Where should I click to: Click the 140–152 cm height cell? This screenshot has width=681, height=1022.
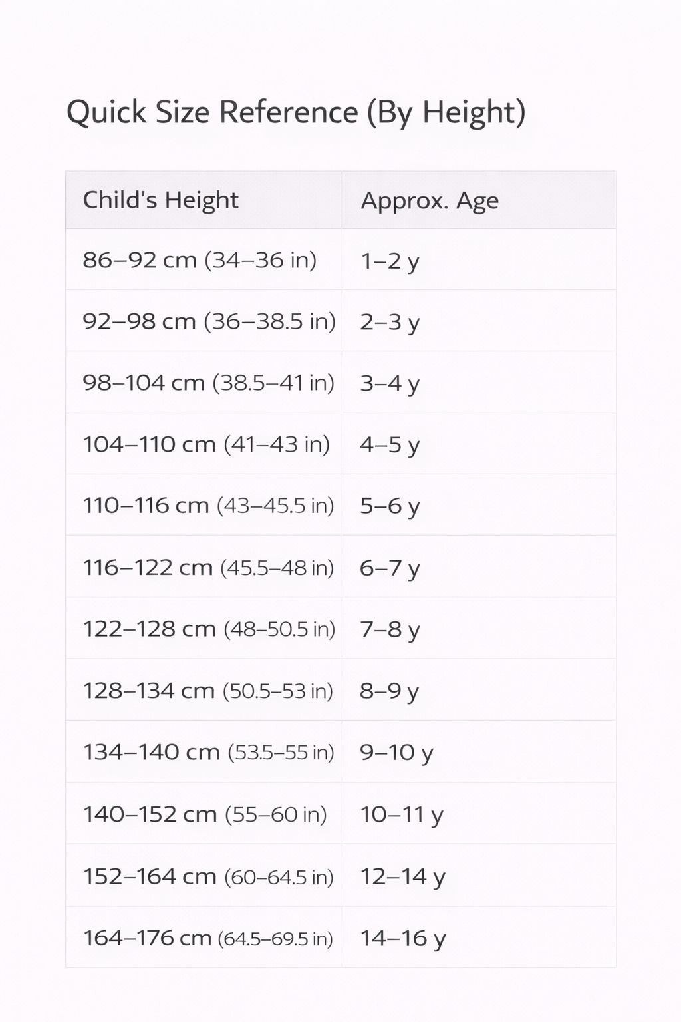pyautogui.click(x=205, y=814)
